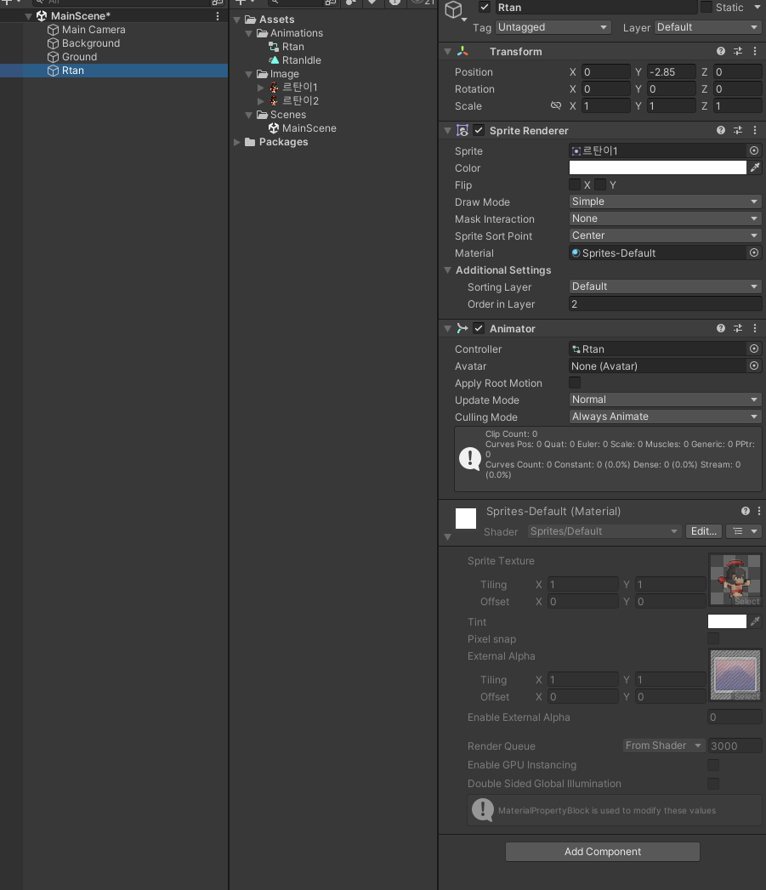The image size is (766, 890).
Task: Expand the 르탄이2 sprite asset
Action: [261, 101]
